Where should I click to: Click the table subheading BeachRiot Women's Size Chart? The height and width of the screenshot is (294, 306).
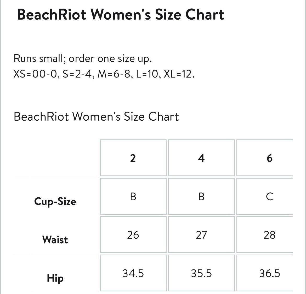96,116
